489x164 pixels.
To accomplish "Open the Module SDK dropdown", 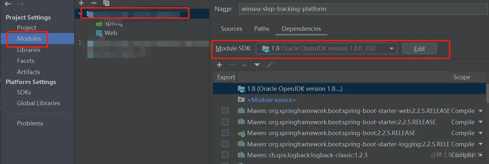I will pos(326,49).
